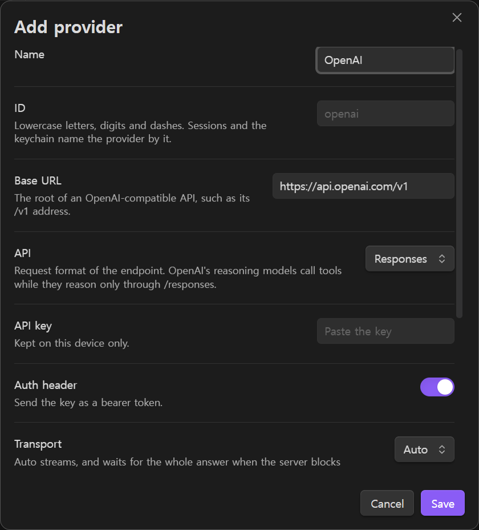Click the 'Send the key as a bearer token.' text

tap(88, 403)
